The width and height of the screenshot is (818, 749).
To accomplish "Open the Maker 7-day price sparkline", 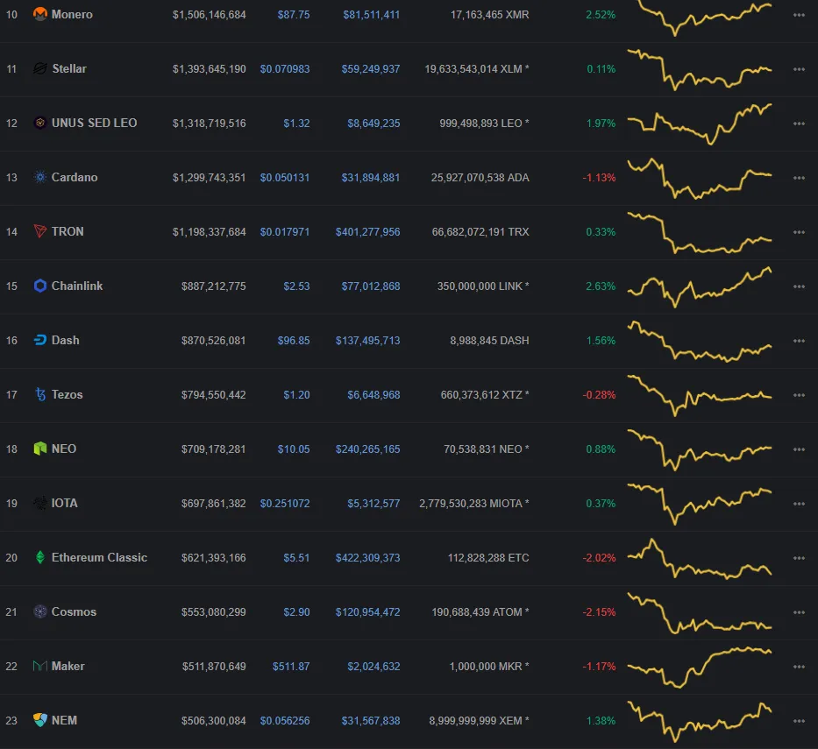I will tap(700, 668).
